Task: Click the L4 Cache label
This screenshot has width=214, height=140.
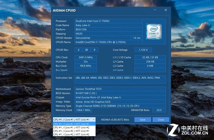Action: [118, 70]
